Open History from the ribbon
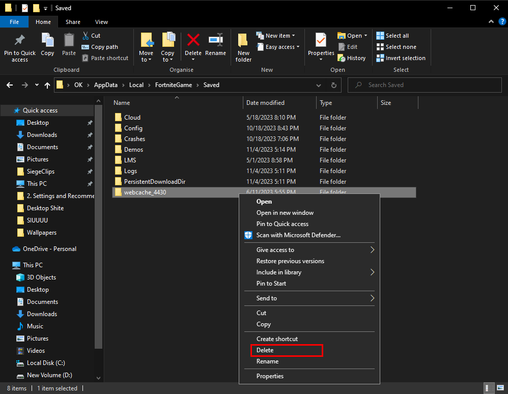508x394 pixels. coord(352,58)
